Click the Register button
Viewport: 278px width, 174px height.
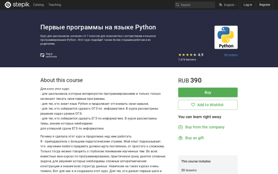coord(265,5)
